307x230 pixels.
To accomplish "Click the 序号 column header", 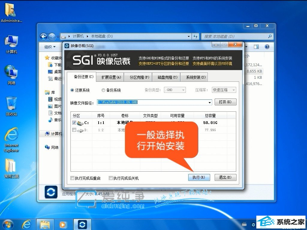I will (101, 116).
